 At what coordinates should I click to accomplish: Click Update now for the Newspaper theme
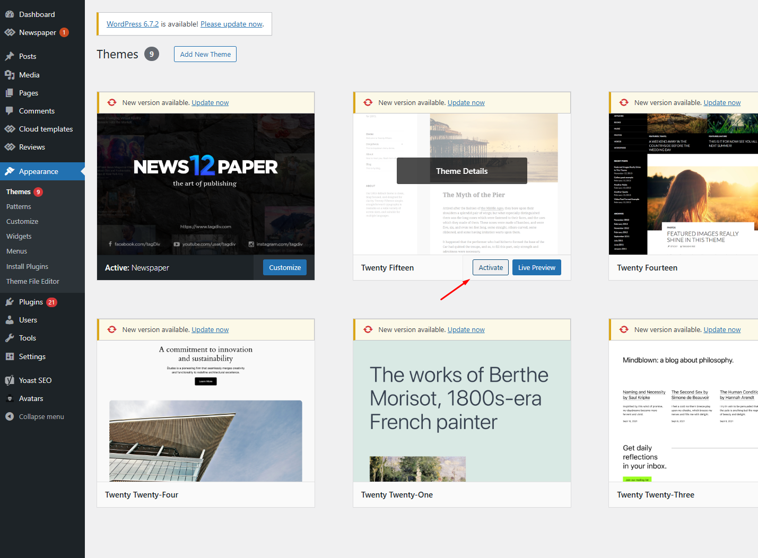(x=210, y=102)
